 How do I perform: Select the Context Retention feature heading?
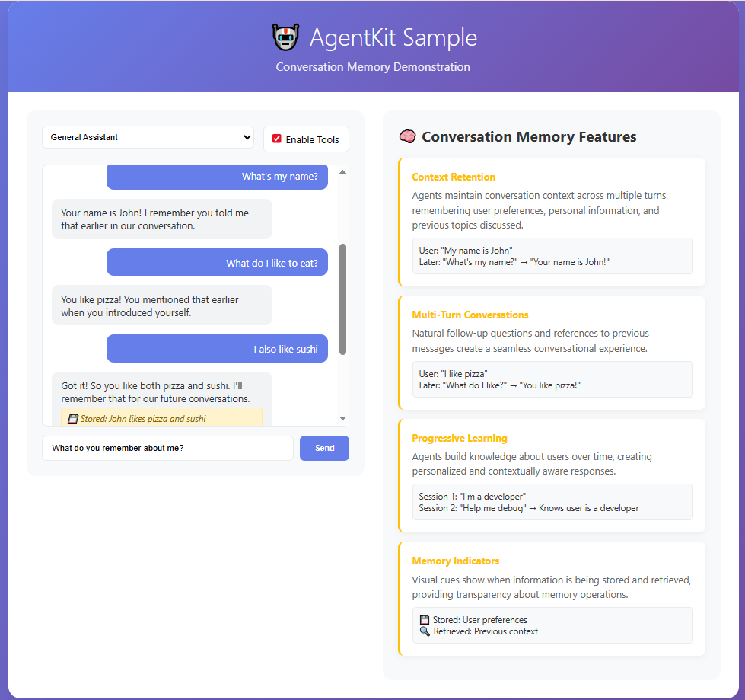(454, 177)
